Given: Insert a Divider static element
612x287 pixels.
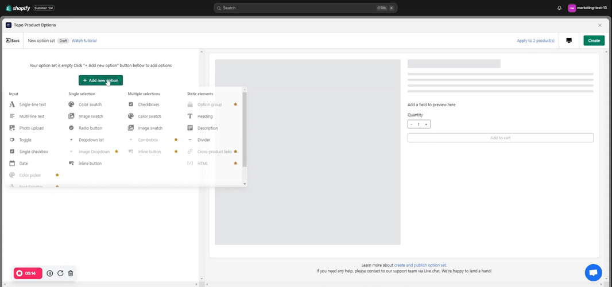Looking at the screenshot, I should [x=199, y=140].
